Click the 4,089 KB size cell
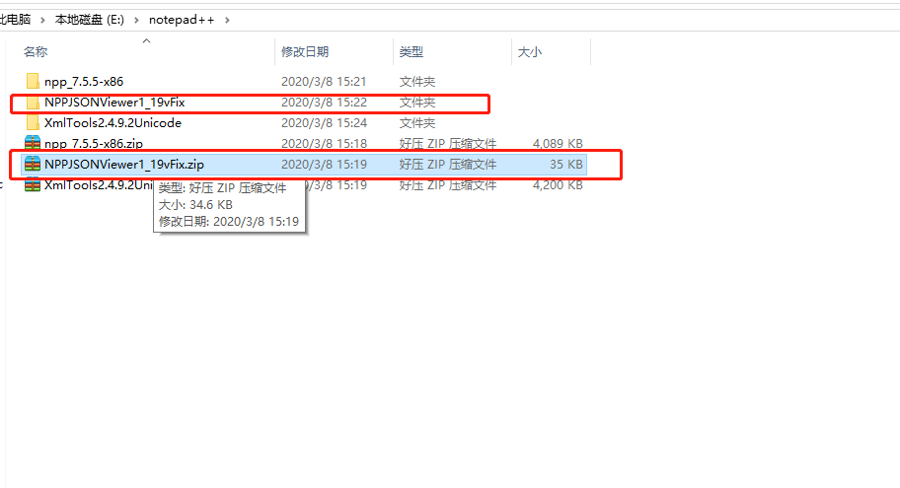The width and height of the screenshot is (900, 488). [x=558, y=143]
